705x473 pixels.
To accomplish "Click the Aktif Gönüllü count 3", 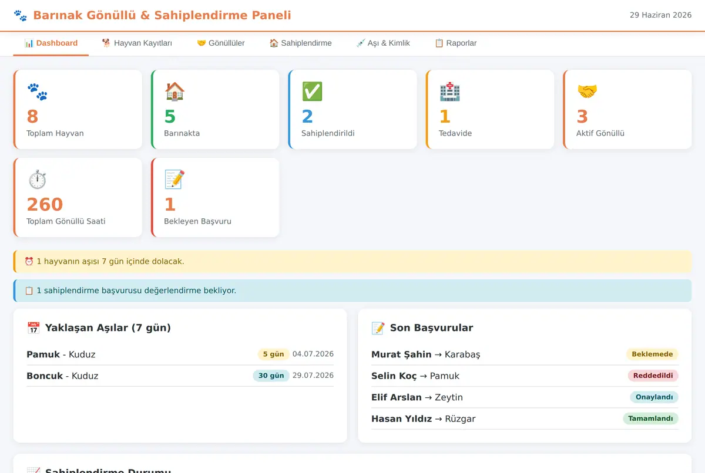I will coord(582,116).
